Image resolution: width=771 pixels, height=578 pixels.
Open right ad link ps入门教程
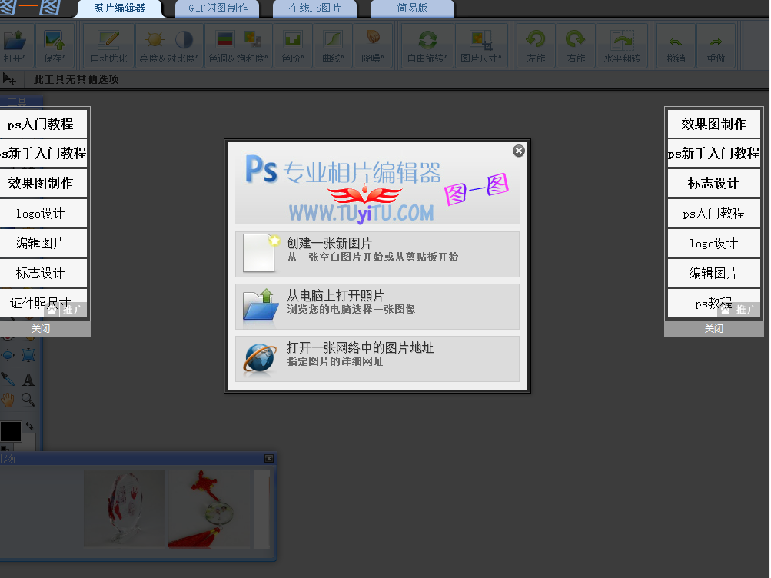click(x=713, y=214)
